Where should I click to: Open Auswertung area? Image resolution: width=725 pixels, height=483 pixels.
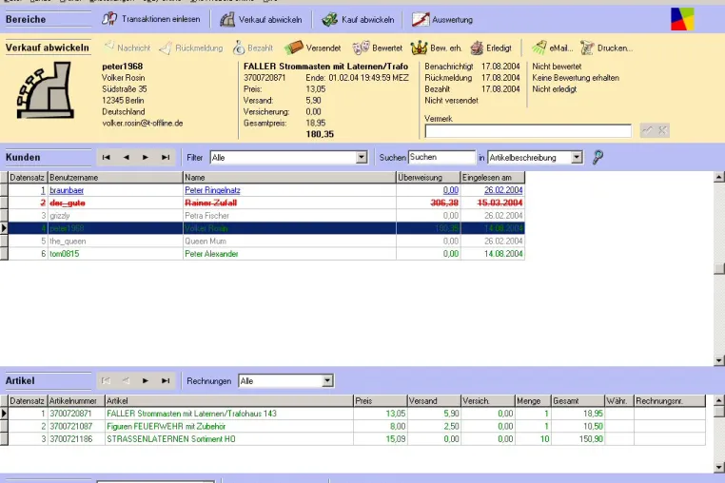point(442,19)
